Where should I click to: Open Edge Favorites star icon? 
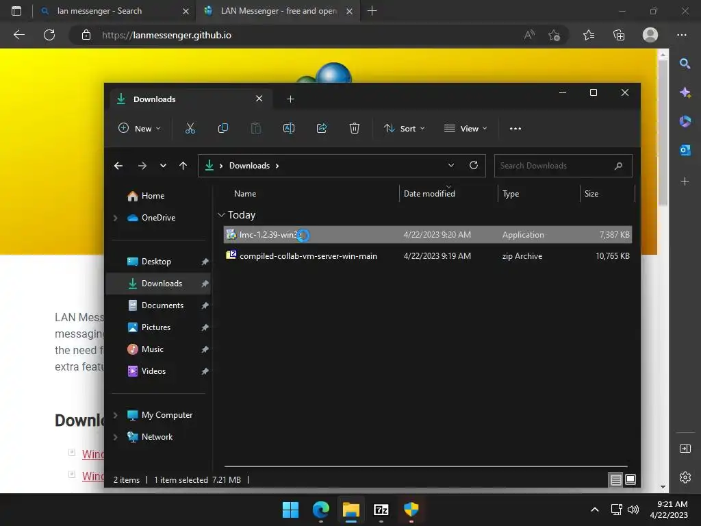[589, 35]
